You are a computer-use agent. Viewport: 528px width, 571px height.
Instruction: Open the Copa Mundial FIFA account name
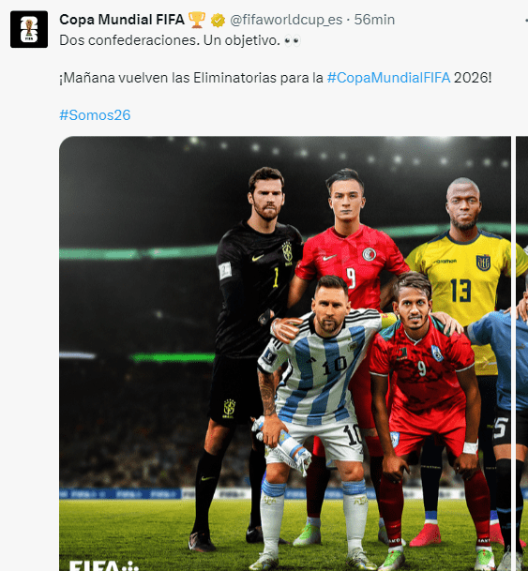[122, 20]
